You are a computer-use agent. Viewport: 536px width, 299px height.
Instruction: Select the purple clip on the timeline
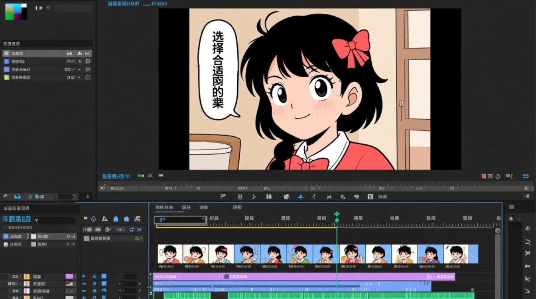coord(304,277)
